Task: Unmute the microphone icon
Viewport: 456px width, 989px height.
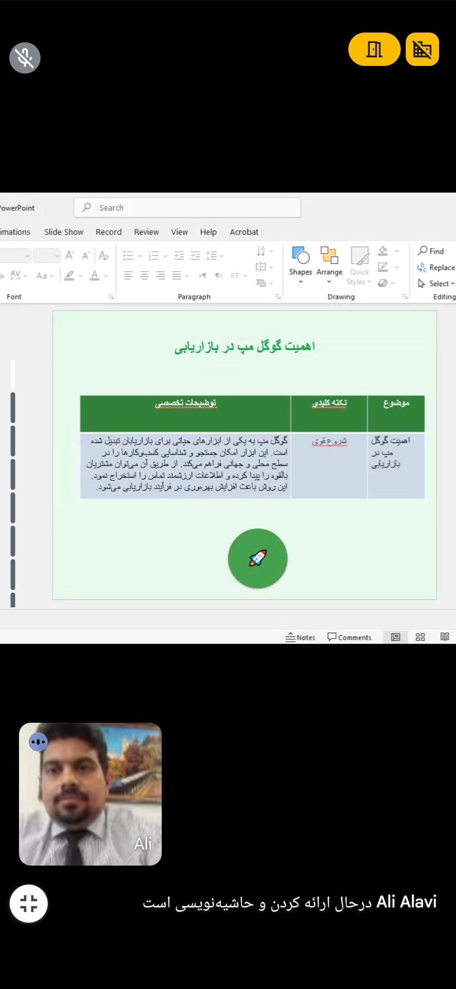Action: pyautogui.click(x=25, y=58)
